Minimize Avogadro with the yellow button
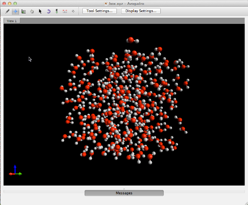 pyautogui.click(x=9, y=4)
